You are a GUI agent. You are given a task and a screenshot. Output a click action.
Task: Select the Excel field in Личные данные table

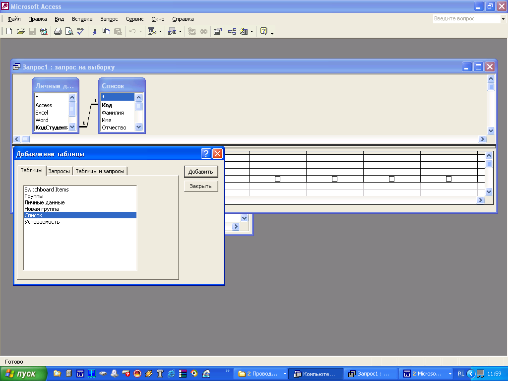51,113
